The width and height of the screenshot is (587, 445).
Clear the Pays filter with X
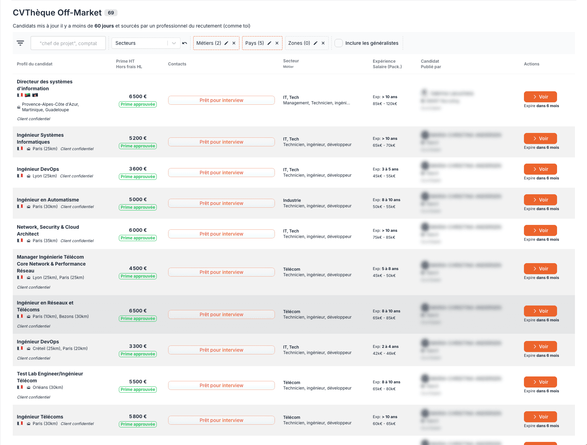(277, 43)
